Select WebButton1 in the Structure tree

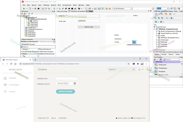(32, 28)
